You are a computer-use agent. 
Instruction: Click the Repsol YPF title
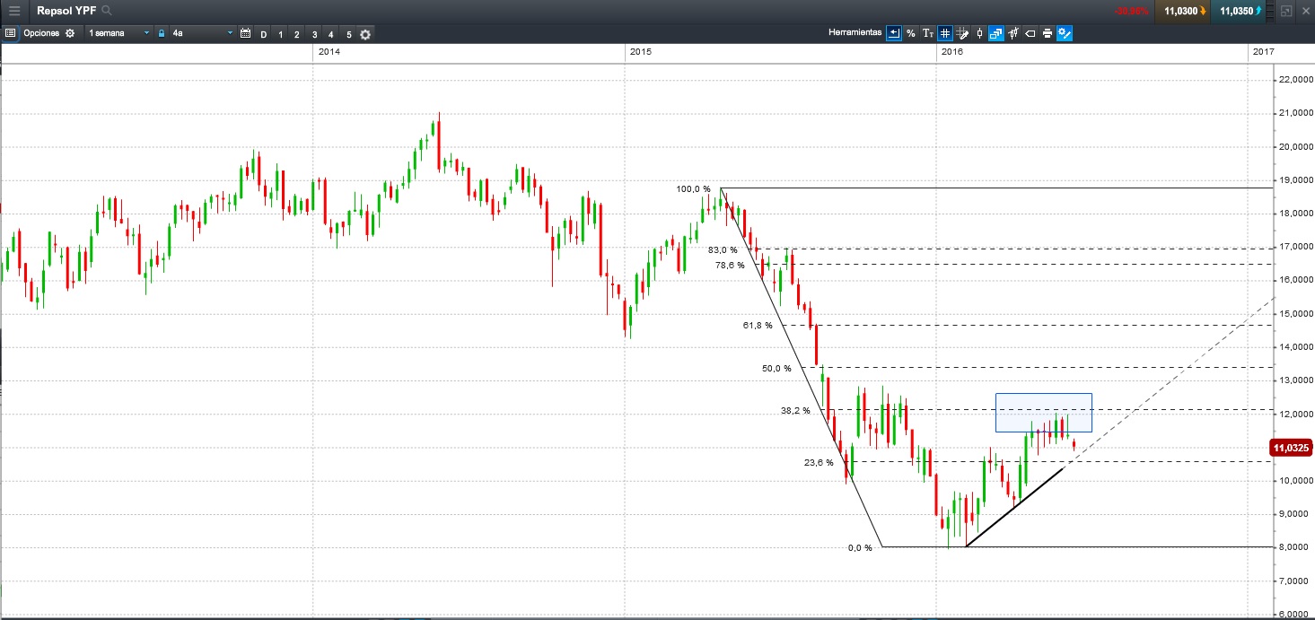pos(66,11)
